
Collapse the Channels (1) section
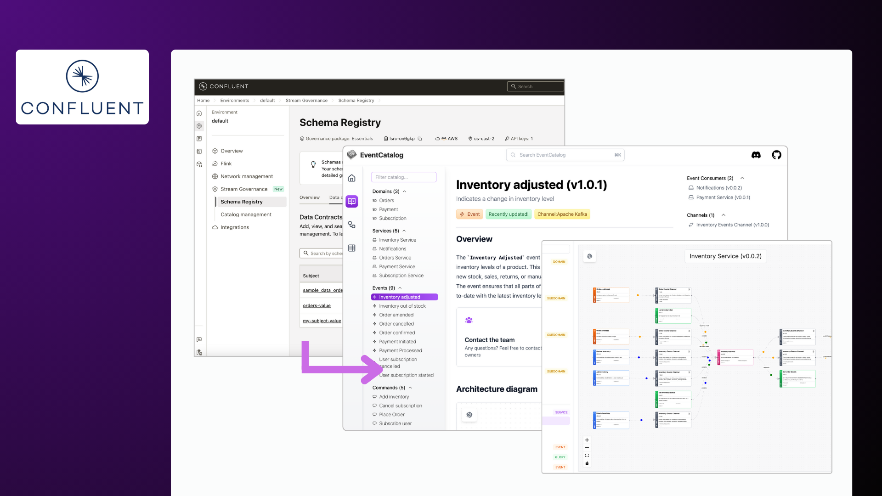coord(724,215)
